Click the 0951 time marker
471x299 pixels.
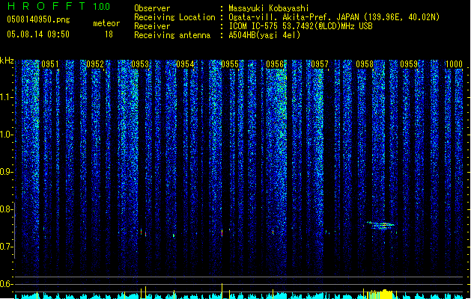click(x=50, y=64)
